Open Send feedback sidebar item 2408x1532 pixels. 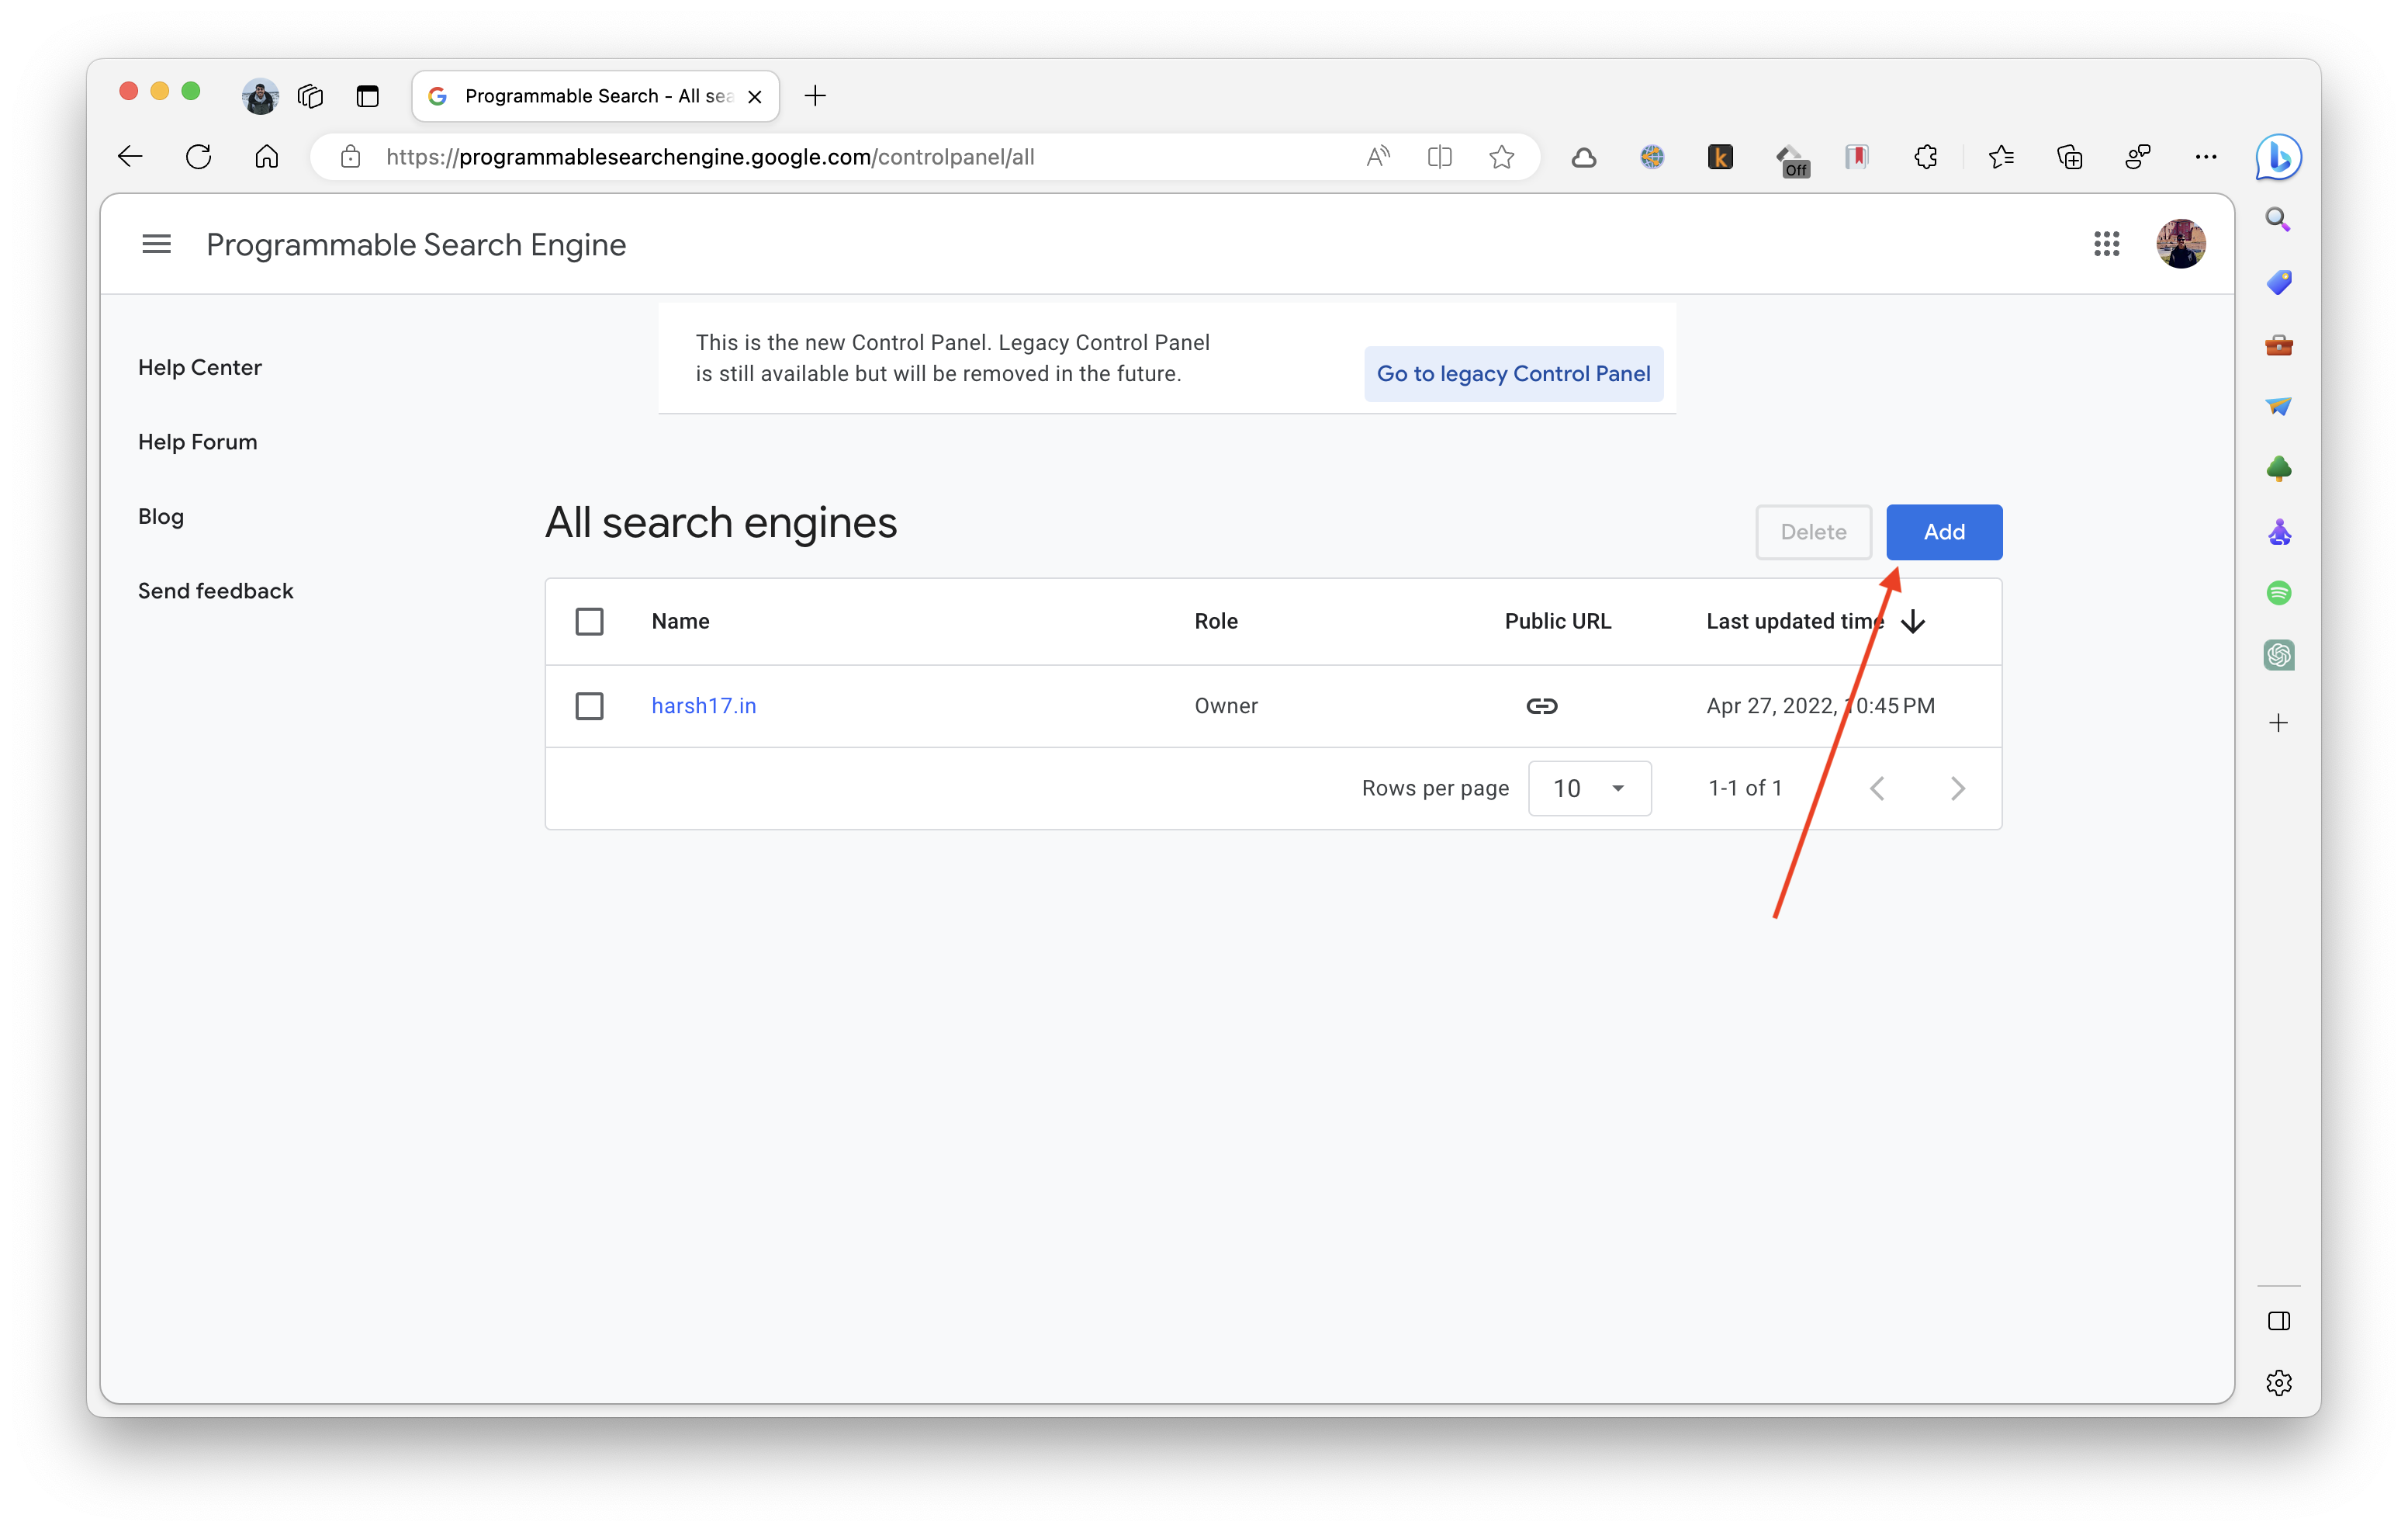click(x=216, y=591)
